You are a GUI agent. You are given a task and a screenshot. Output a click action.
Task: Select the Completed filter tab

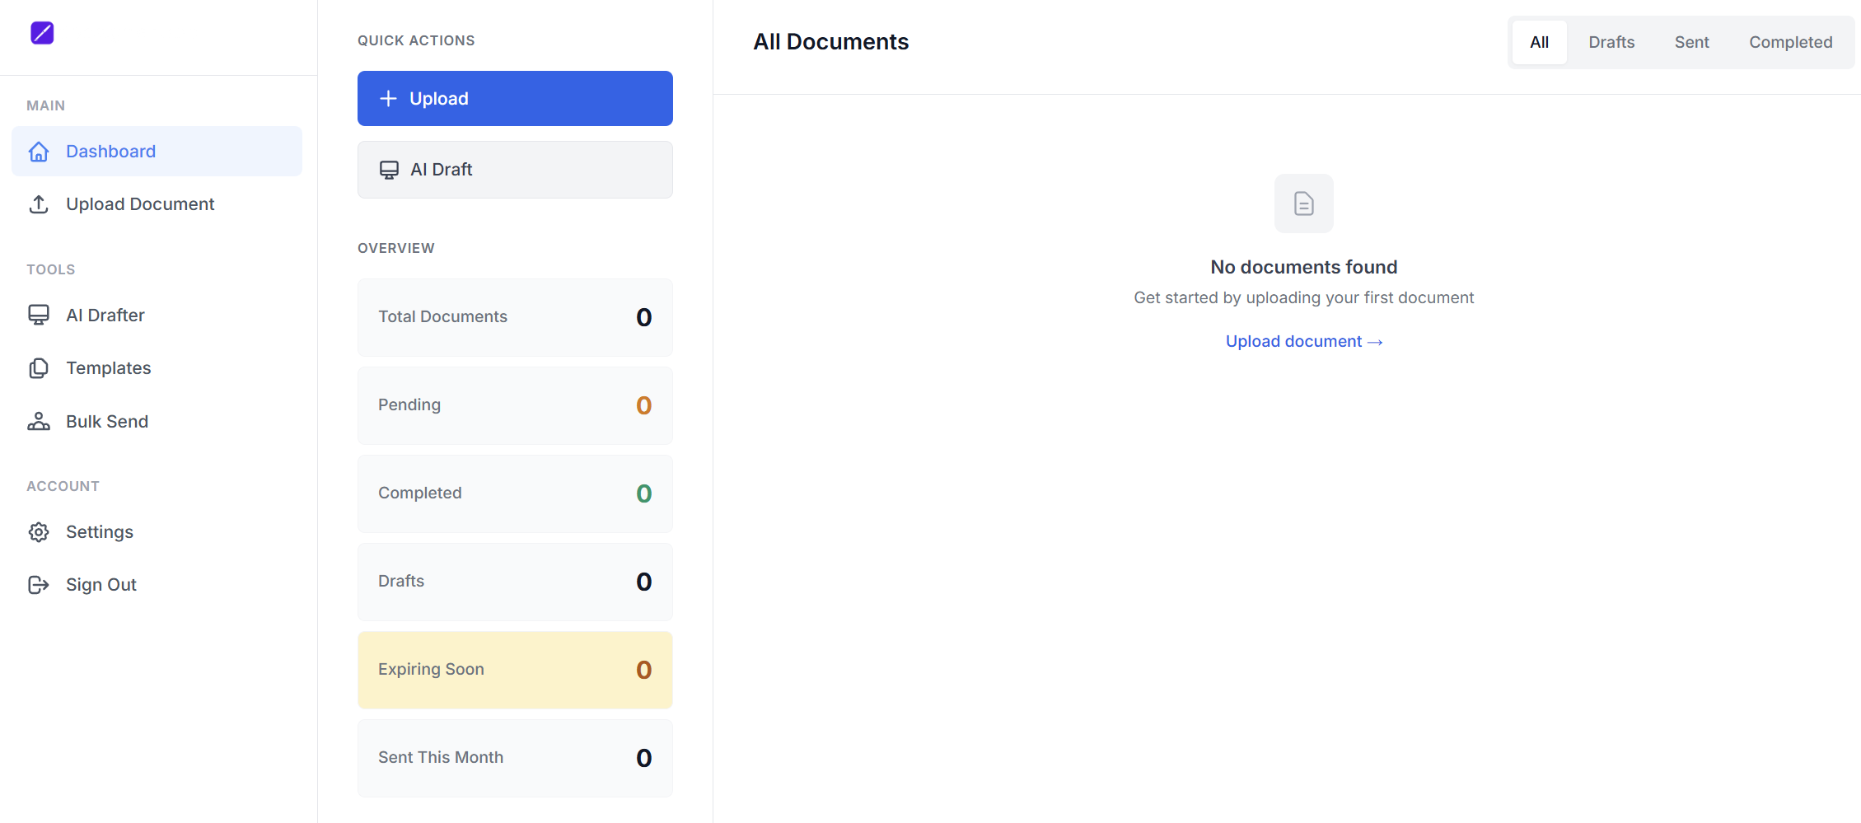pos(1790,43)
